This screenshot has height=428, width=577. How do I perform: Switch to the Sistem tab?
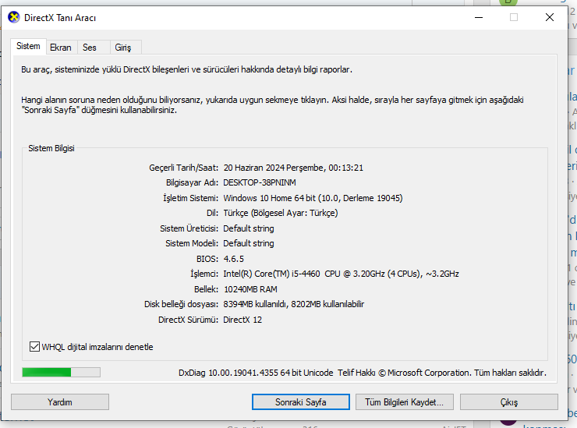[x=28, y=46]
